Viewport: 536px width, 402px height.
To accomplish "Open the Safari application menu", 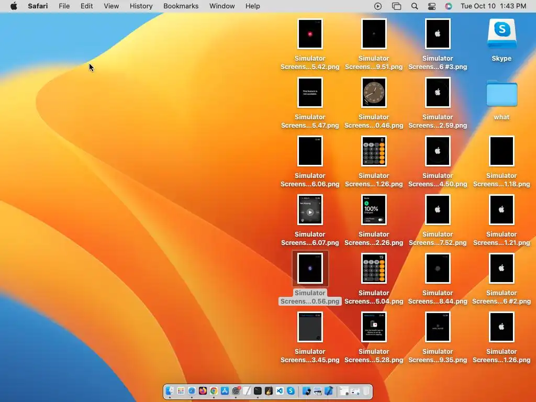I will click(38, 6).
